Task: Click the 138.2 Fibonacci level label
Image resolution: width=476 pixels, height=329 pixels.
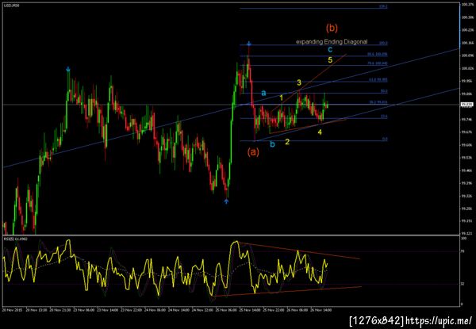Action: point(383,6)
